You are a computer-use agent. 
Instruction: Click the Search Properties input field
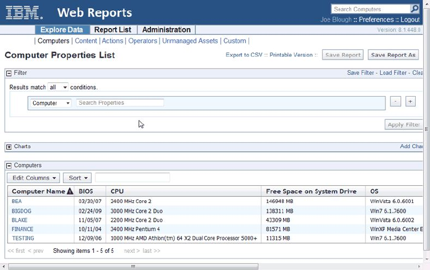tap(120, 103)
